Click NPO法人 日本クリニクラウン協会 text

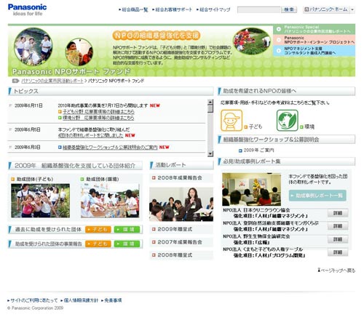(256, 210)
